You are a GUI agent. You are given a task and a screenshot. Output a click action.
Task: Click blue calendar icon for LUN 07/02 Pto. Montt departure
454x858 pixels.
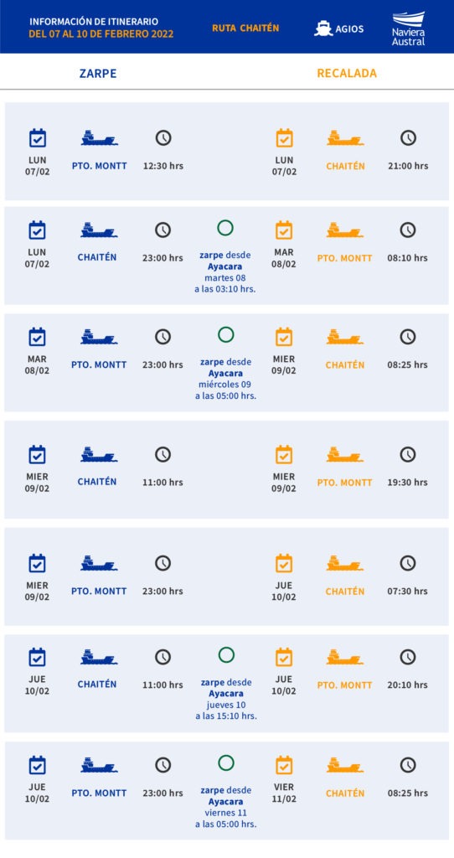pyautogui.click(x=37, y=138)
